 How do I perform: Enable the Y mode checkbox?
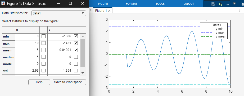pos(76,64)
